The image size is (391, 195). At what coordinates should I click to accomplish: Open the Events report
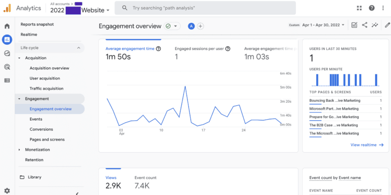tap(36, 119)
